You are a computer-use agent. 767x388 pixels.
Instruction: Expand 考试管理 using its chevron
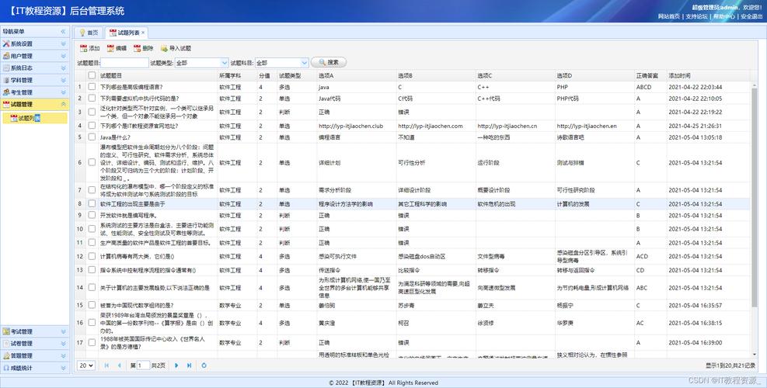[63, 331]
